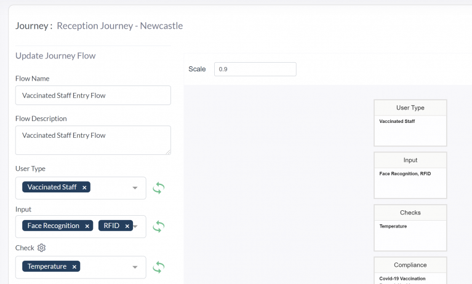Select the Checks flow node

click(410, 227)
